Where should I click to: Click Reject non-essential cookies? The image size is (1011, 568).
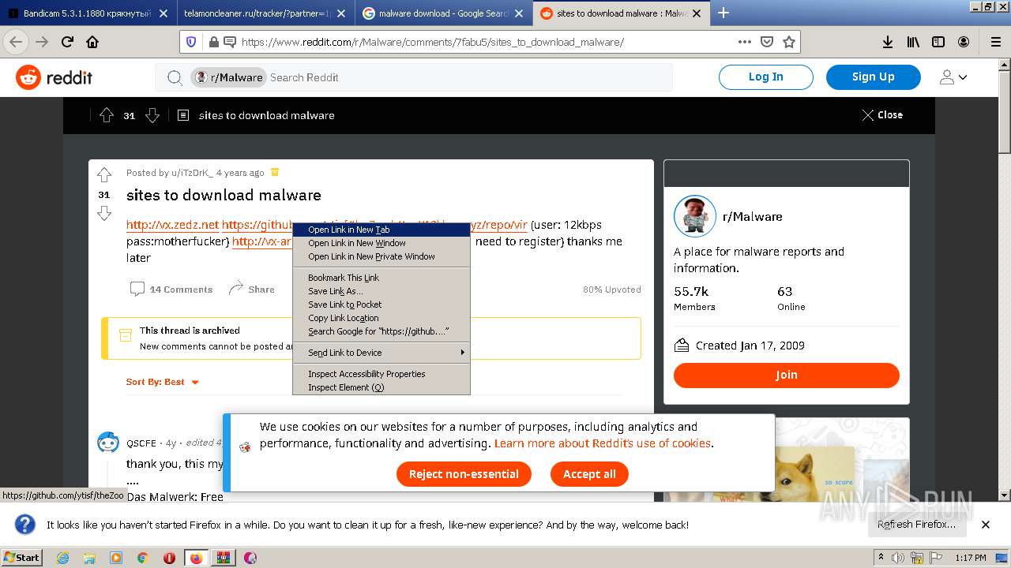(x=464, y=474)
